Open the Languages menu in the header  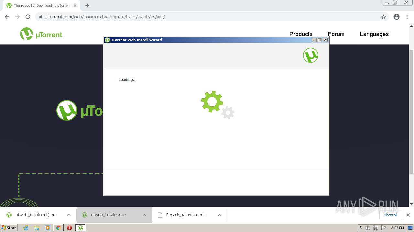(x=374, y=34)
